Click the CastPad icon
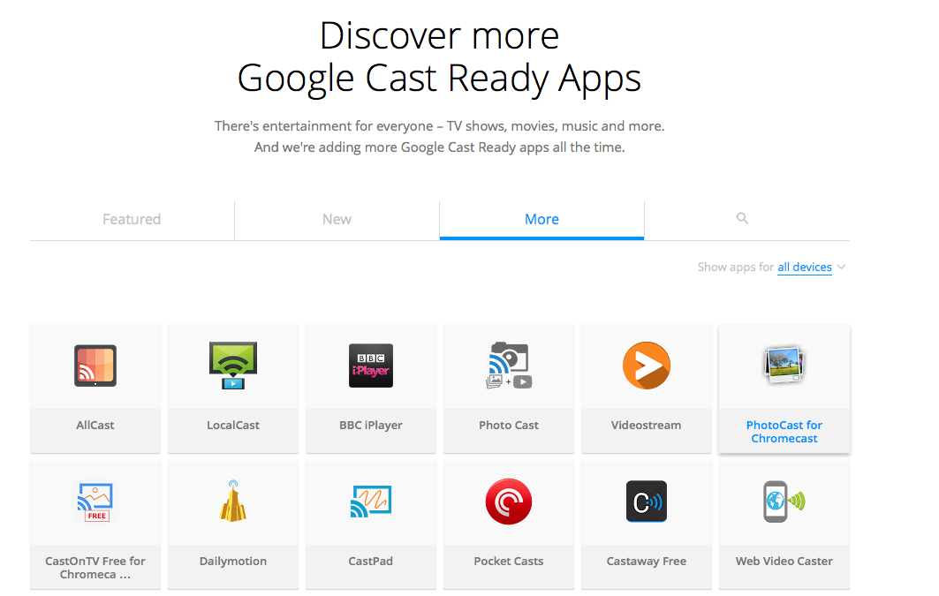 [370, 501]
